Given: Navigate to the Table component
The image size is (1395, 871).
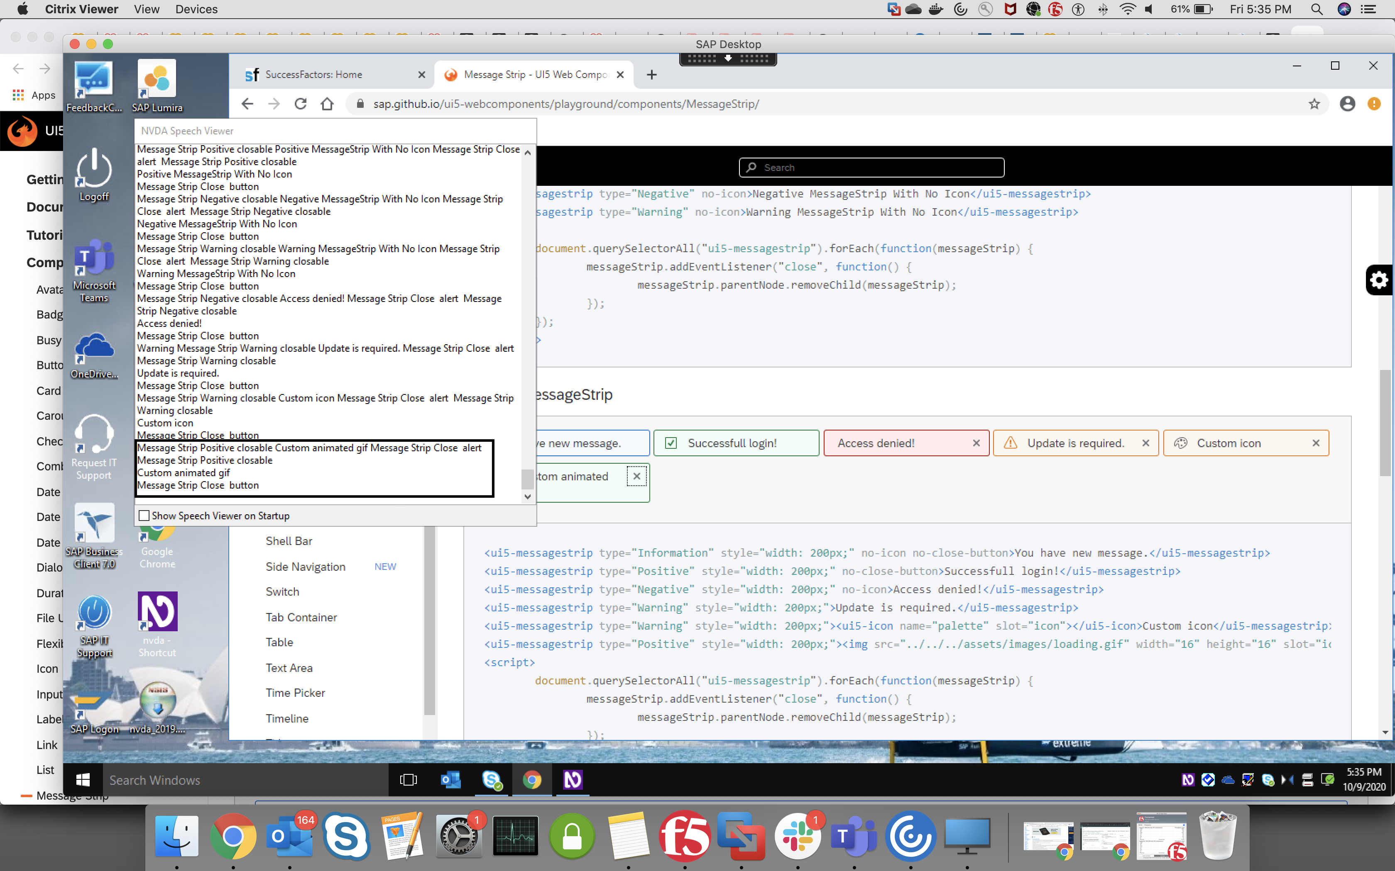Looking at the screenshot, I should click(x=279, y=642).
